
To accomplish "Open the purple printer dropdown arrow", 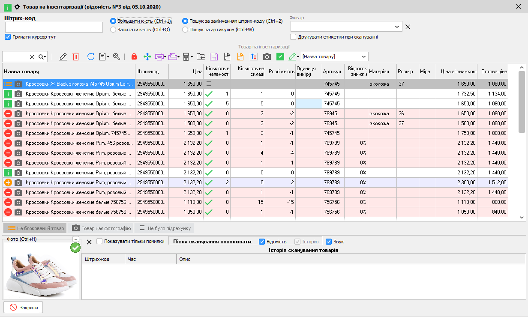I will click(165, 57).
